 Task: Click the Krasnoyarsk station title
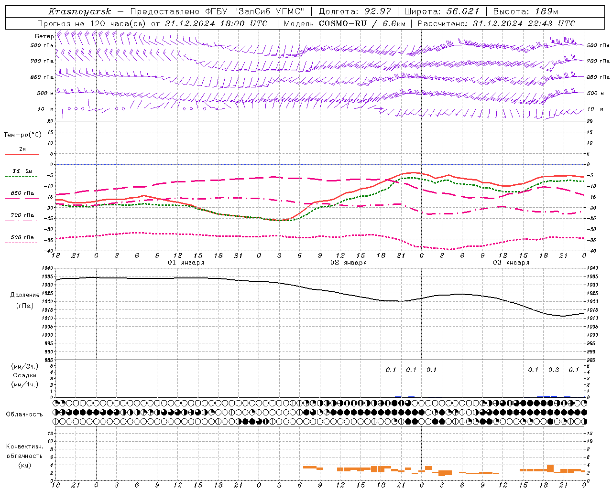(80, 11)
